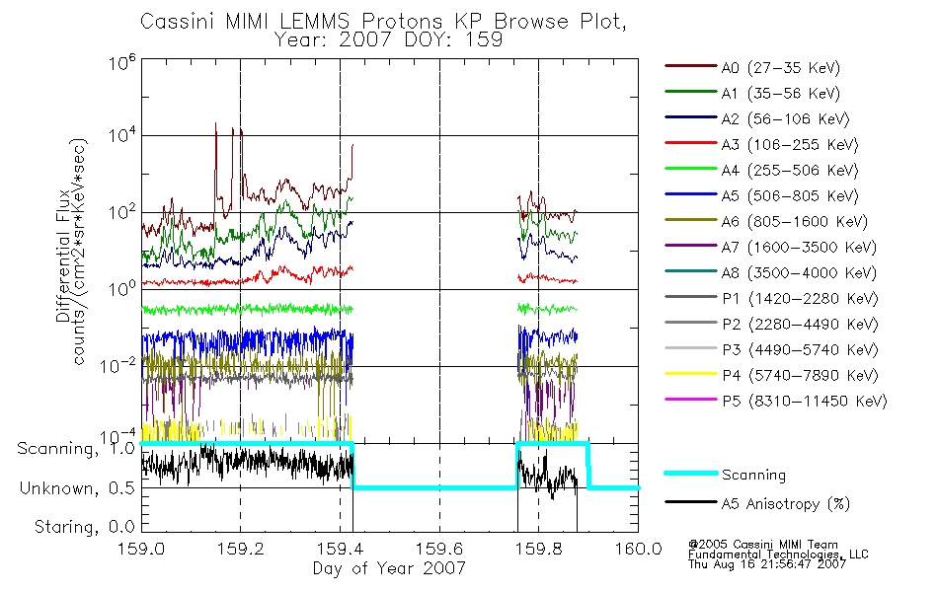Click the teal A8 legend line

coord(691,271)
